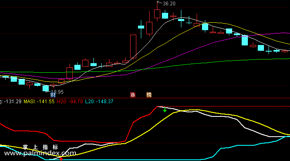Click the 掌上指标 watermark text
Image resolution: width=290 pixels, height=161 pixels.
40,147
